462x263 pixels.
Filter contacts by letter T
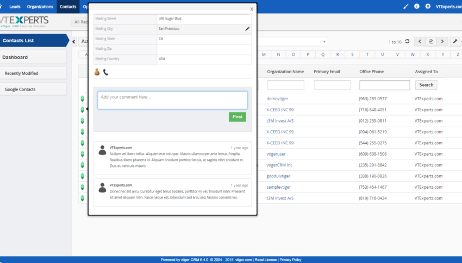(x=367, y=54)
